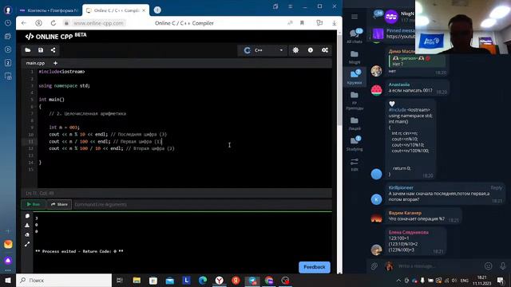
Task: Select the main.cpp file tab
Action: (35, 63)
